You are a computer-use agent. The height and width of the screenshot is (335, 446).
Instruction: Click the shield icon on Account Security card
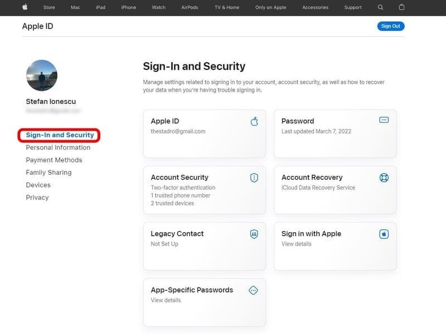tap(254, 178)
